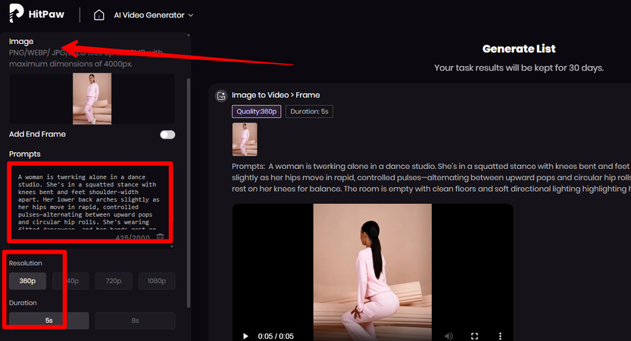Screen dimensions: 631x341
Task: Click the Generate List heading
Action: tap(519, 49)
